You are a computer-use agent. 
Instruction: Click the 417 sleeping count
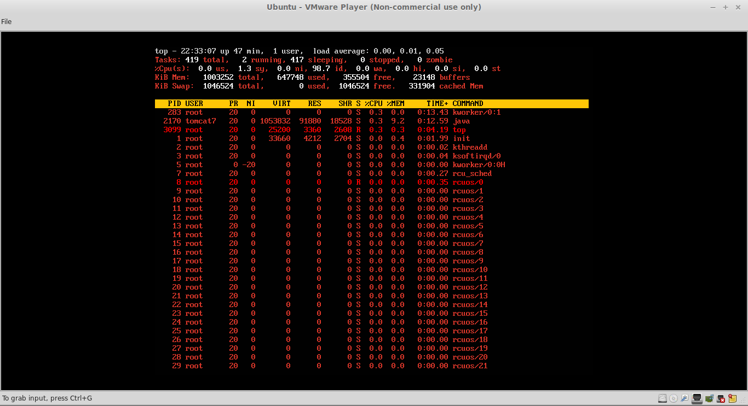tap(297, 60)
